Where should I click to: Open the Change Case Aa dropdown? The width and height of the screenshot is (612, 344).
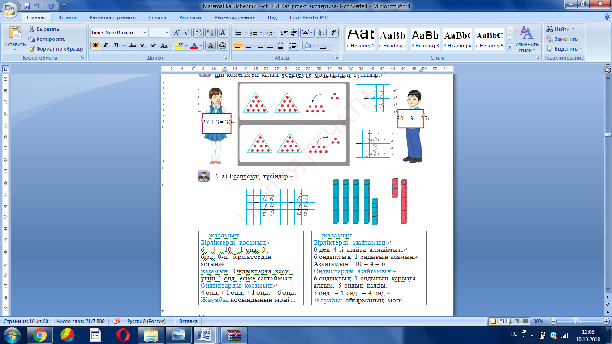(165, 46)
